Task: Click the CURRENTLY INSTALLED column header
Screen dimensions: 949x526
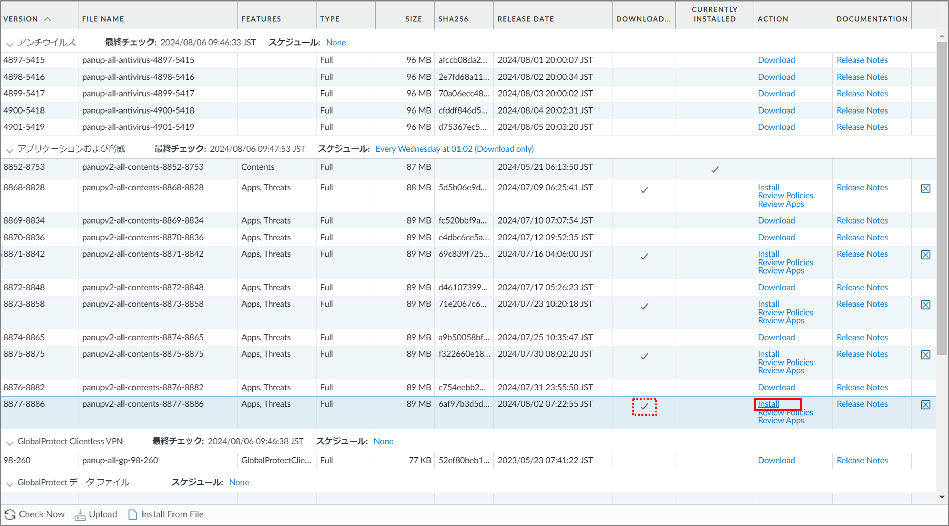Action: click(714, 14)
